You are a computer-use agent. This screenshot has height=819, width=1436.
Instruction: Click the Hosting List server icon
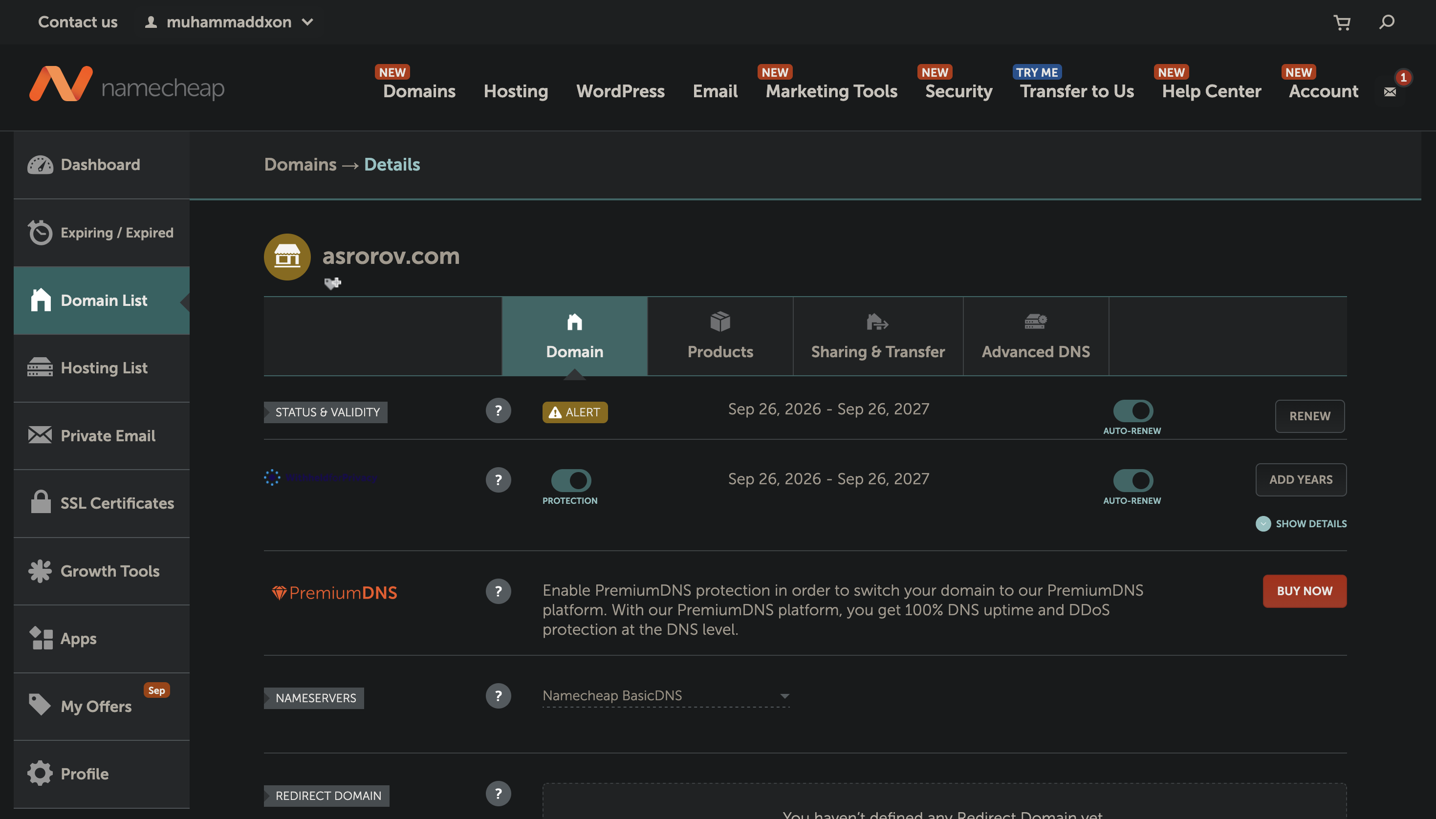tap(40, 367)
